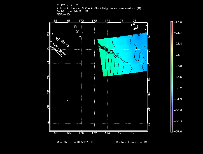Click the -24 latitude label on right axis

click(149, 65)
